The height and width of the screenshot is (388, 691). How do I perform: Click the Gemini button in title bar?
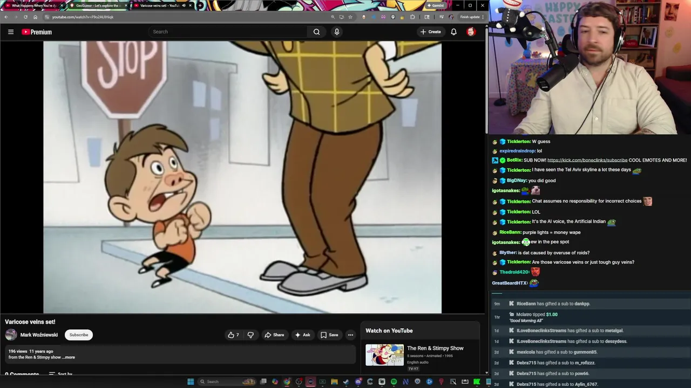pos(435,5)
